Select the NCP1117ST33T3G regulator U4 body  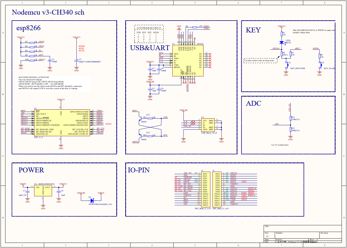(43, 191)
